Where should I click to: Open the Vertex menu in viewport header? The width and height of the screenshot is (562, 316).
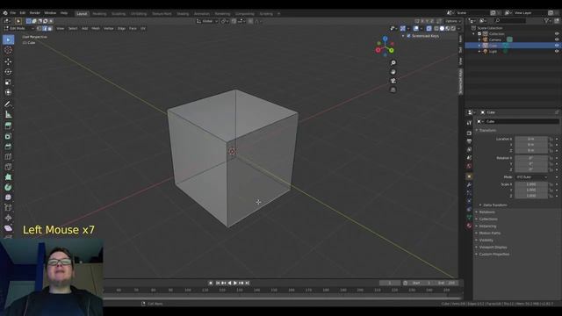pyautogui.click(x=109, y=28)
